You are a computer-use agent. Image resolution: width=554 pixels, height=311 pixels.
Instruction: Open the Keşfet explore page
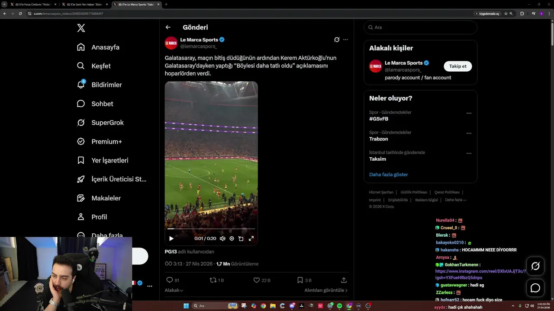tap(94, 66)
